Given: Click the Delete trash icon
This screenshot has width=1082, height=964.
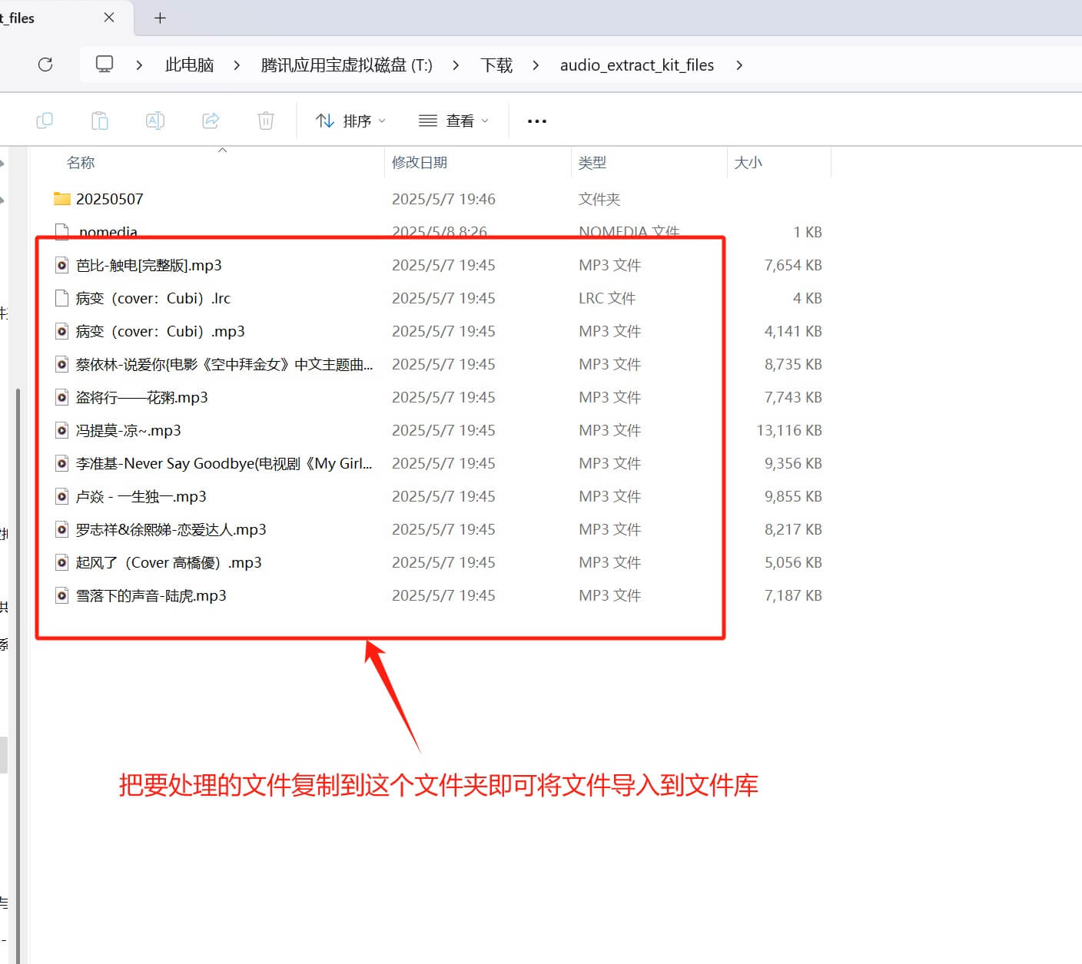Looking at the screenshot, I should pos(266,121).
